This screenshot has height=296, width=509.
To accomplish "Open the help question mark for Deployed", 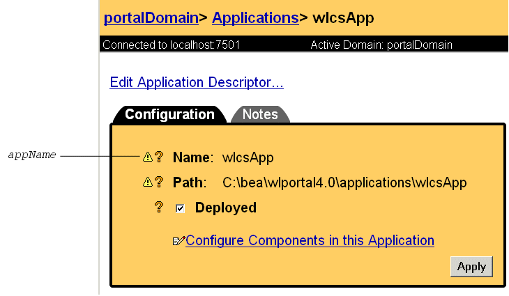I will (159, 207).
